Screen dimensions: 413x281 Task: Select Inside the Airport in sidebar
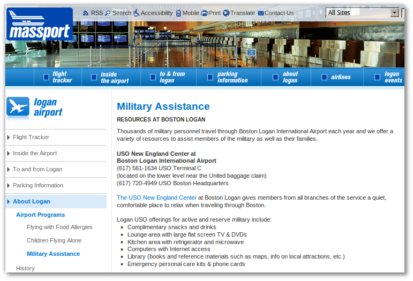tap(35, 154)
